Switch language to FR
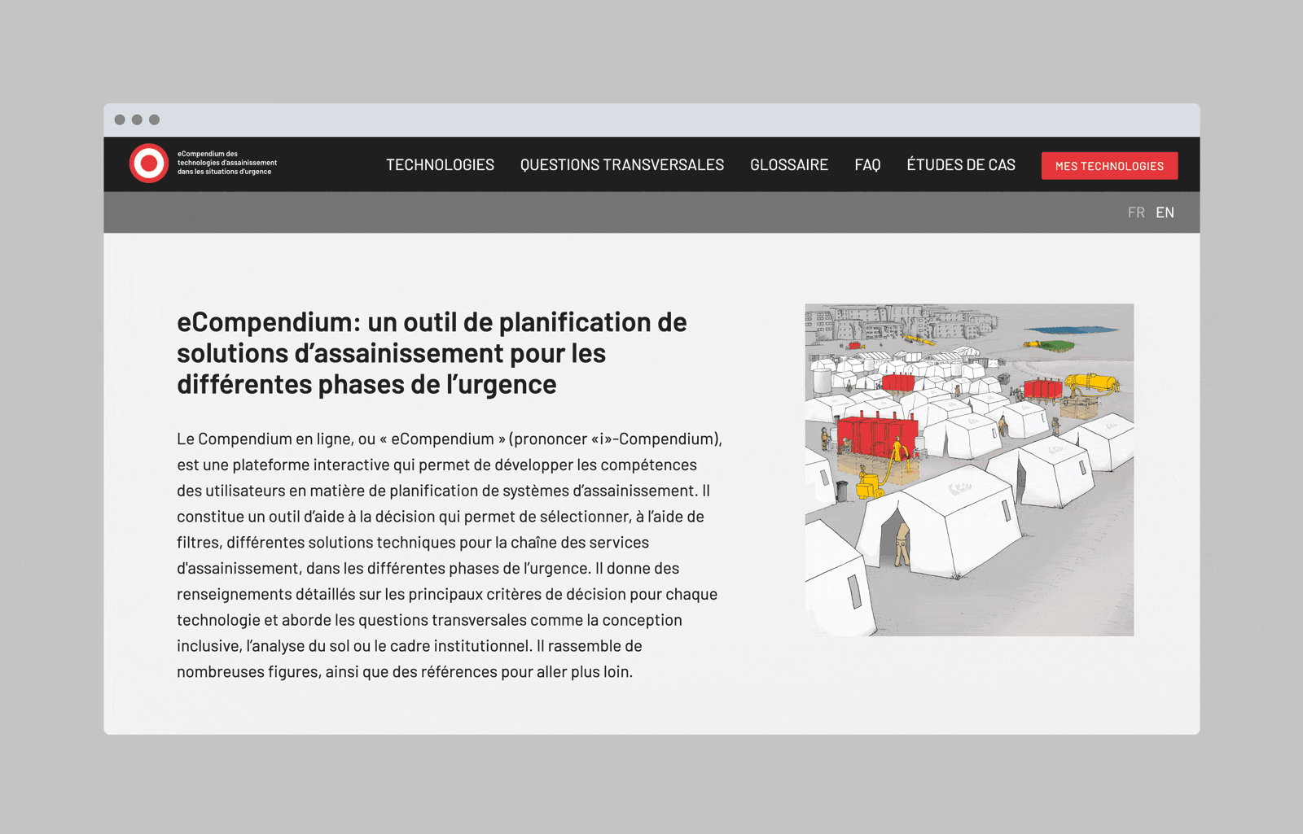Viewport: 1303px width, 834px height. pyautogui.click(x=1136, y=212)
